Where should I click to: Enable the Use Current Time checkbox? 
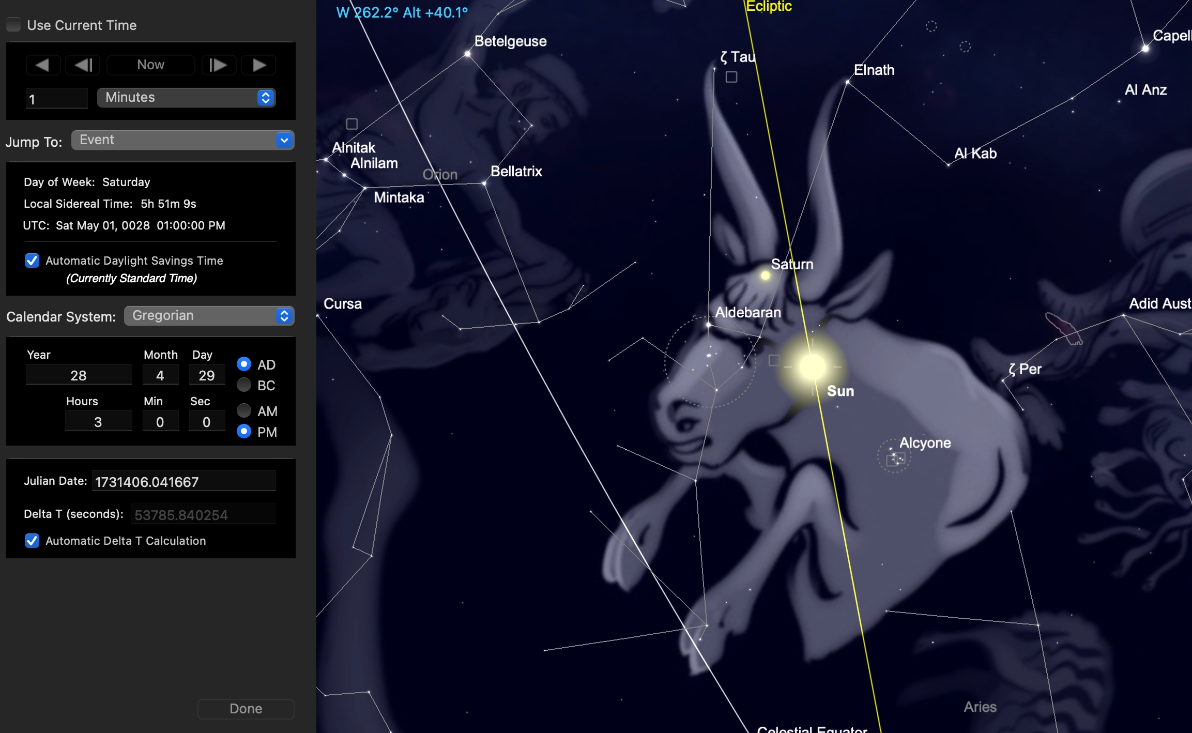(14, 25)
